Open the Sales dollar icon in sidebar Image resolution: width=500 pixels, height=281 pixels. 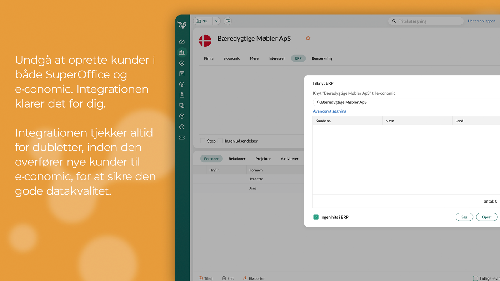[x=182, y=84]
